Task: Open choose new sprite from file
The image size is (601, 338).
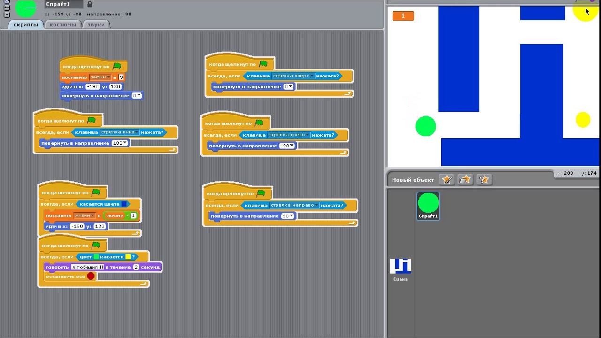Action: tap(465, 179)
